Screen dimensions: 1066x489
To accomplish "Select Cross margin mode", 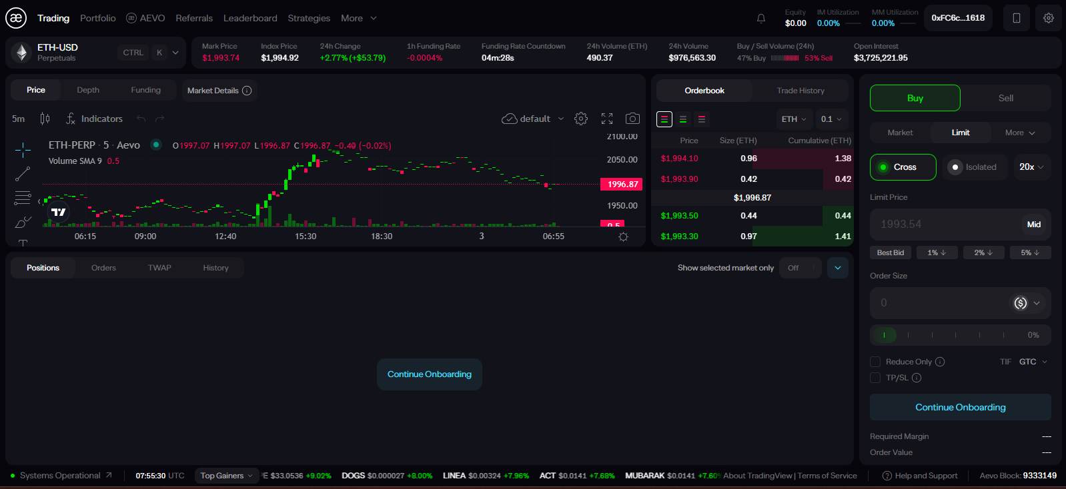I will pyautogui.click(x=903, y=167).
